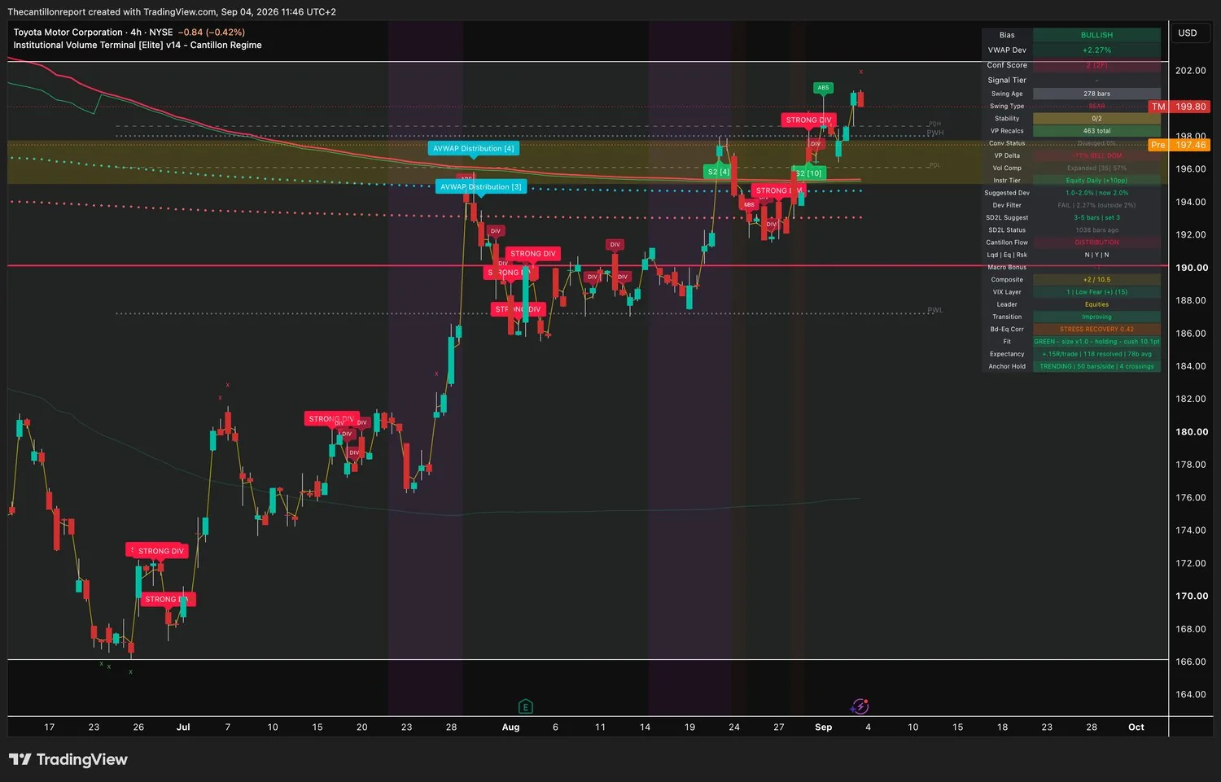Click the 'Toyota Motor Corporation' symbol title
Screen dimensions: 1221x782
tap(68, 33)
